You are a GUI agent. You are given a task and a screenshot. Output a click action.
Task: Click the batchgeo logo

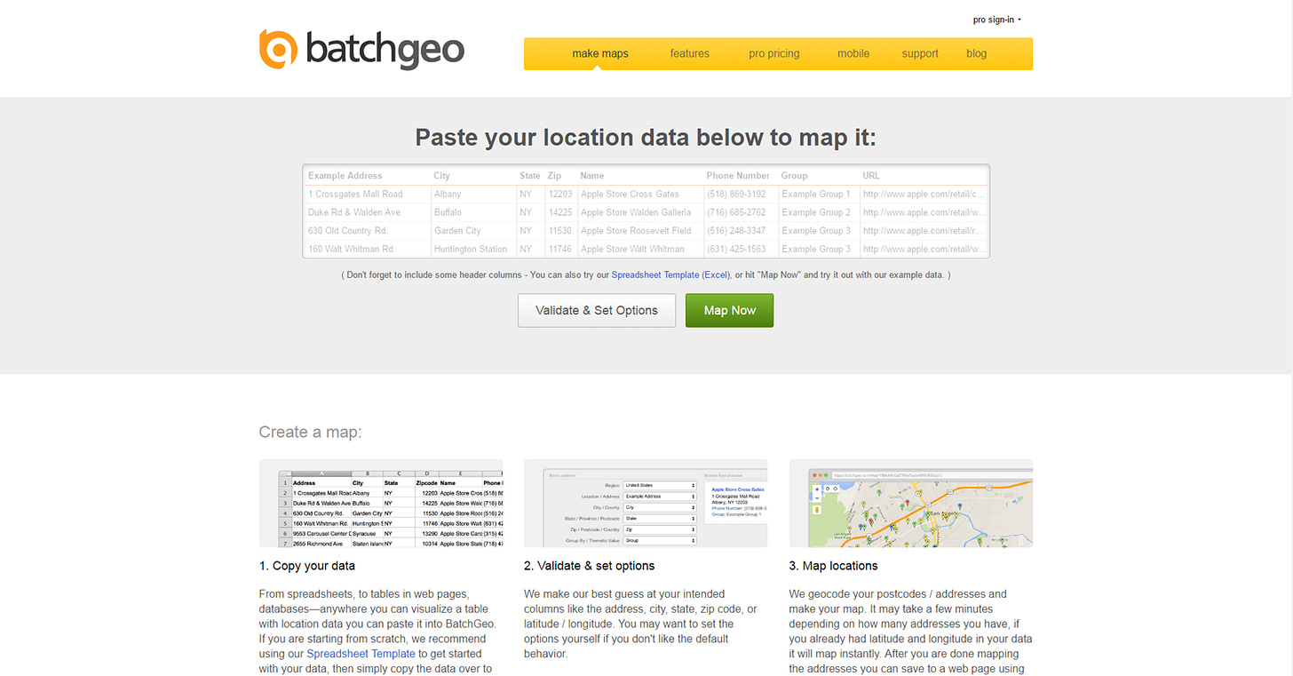coord(361,50)
